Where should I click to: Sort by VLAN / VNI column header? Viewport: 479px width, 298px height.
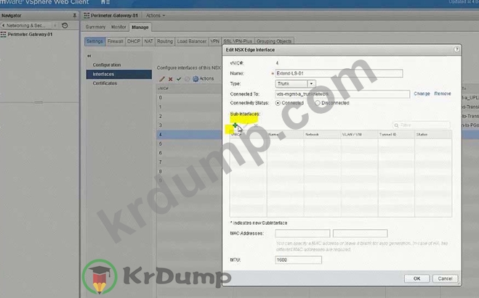[359, 134]
